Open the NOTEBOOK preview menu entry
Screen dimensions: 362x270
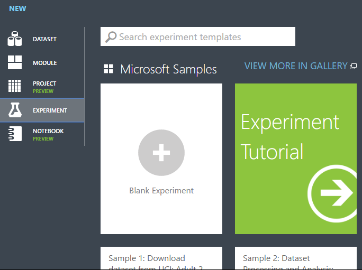(42, 134)
